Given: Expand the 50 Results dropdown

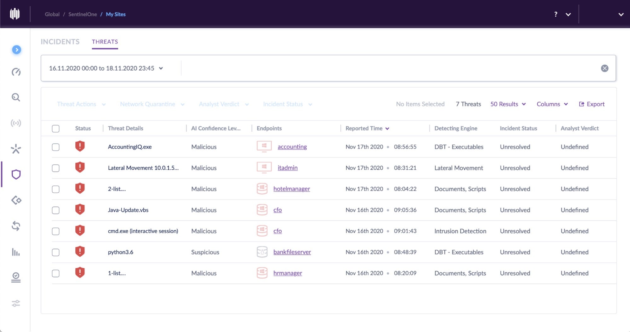Looking at the screenshot, I should [x=508, y=104].
